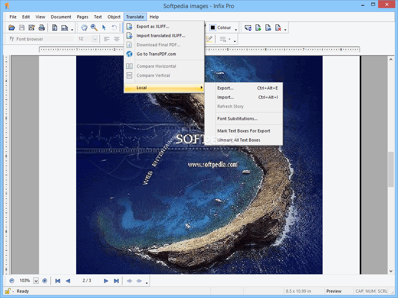The width and height of the screenshot is (398, 298).
Task: Select the Hand pan tool
Action: (84, 28)
